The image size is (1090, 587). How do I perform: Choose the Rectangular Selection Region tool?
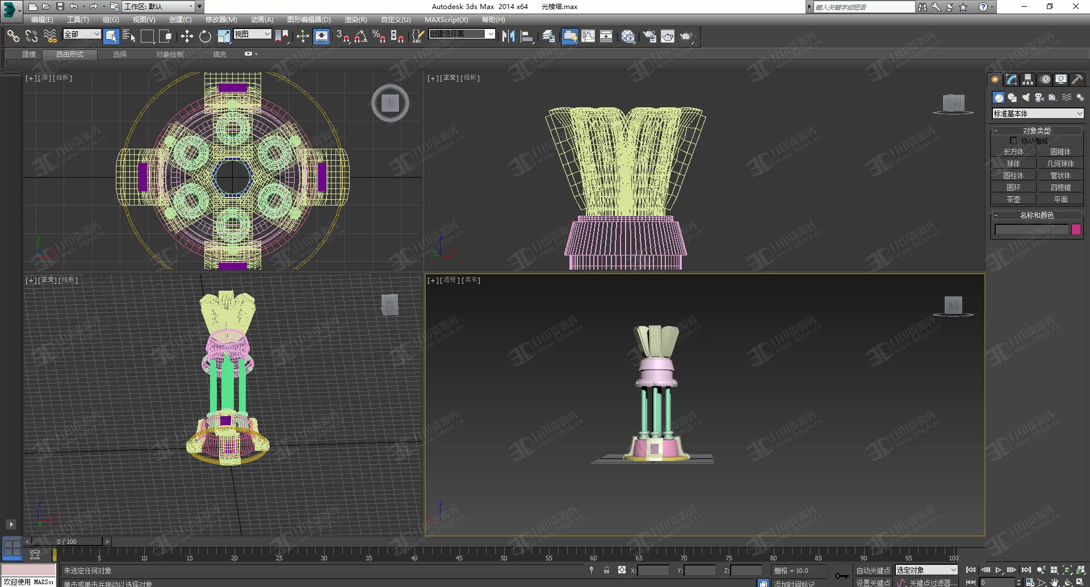click(147, 36)
